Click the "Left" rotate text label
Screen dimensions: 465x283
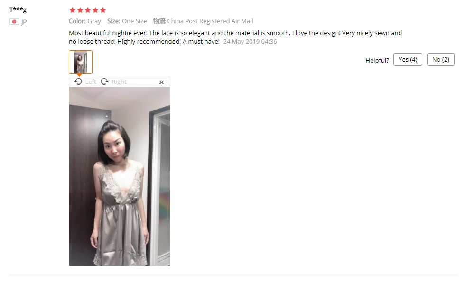click(x=91, y=82)
